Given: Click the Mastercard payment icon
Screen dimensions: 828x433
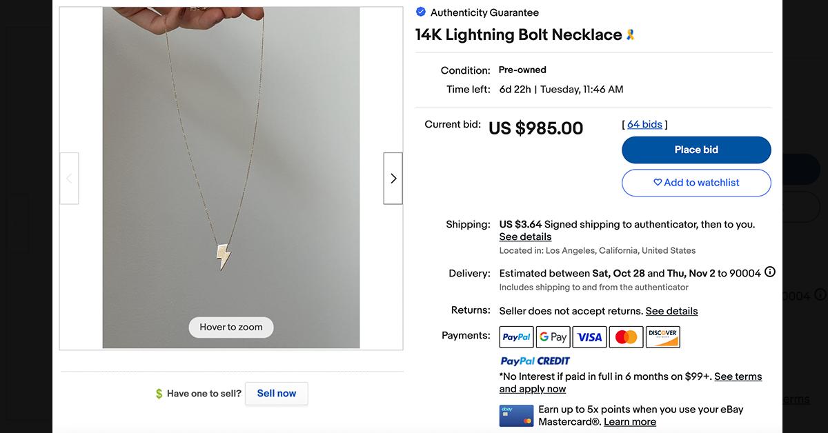Looking at the screenshot, I should (x=626, y=336).
